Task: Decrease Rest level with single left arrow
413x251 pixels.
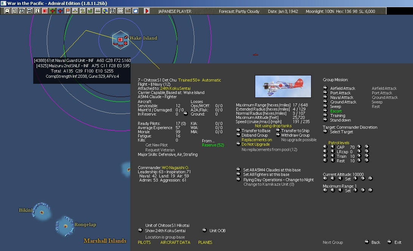Action: [333, 160]
